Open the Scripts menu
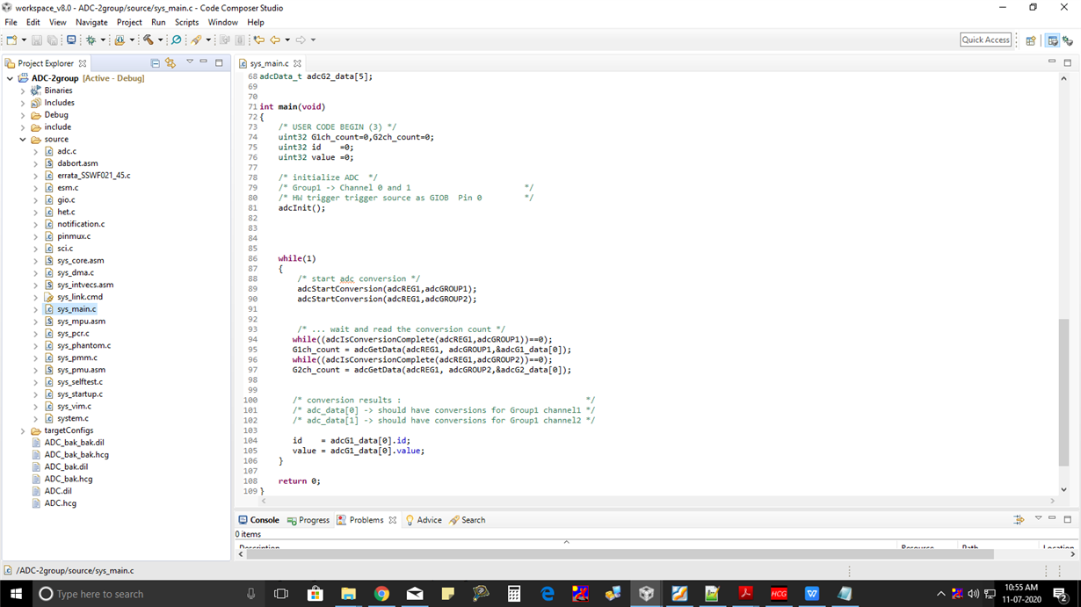1081x607 pixels. pos(186,22)
